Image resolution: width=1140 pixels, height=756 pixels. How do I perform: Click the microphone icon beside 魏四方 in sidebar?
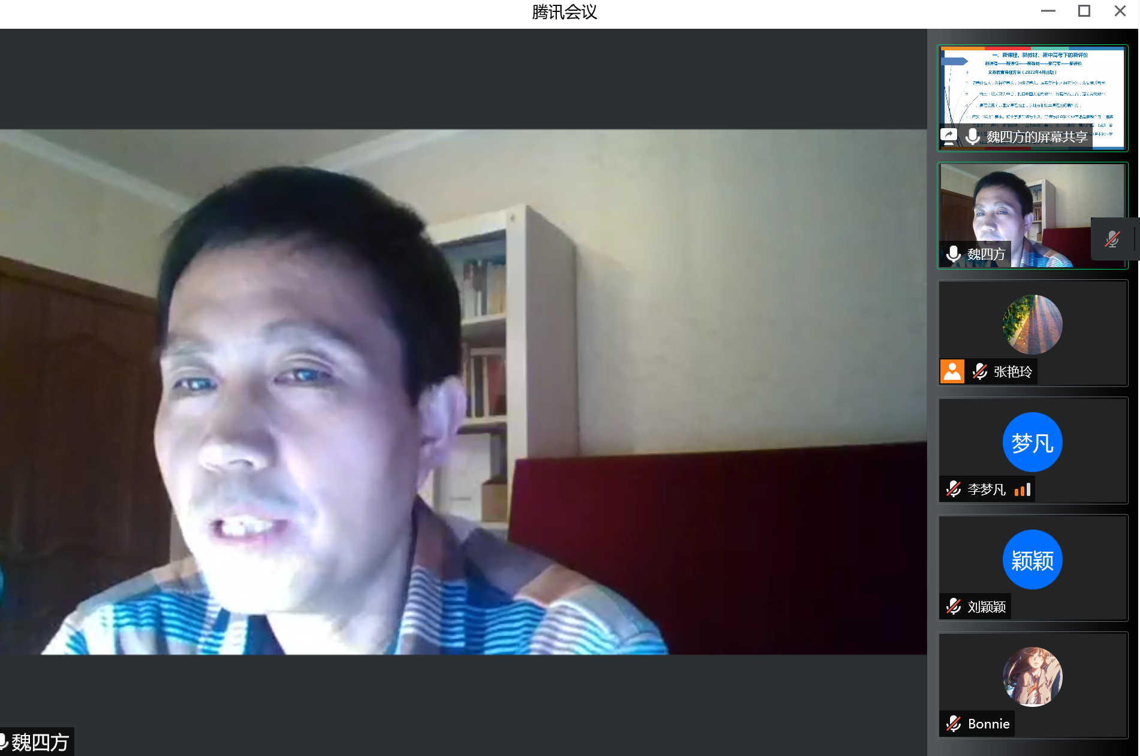(x=953, y=254)
